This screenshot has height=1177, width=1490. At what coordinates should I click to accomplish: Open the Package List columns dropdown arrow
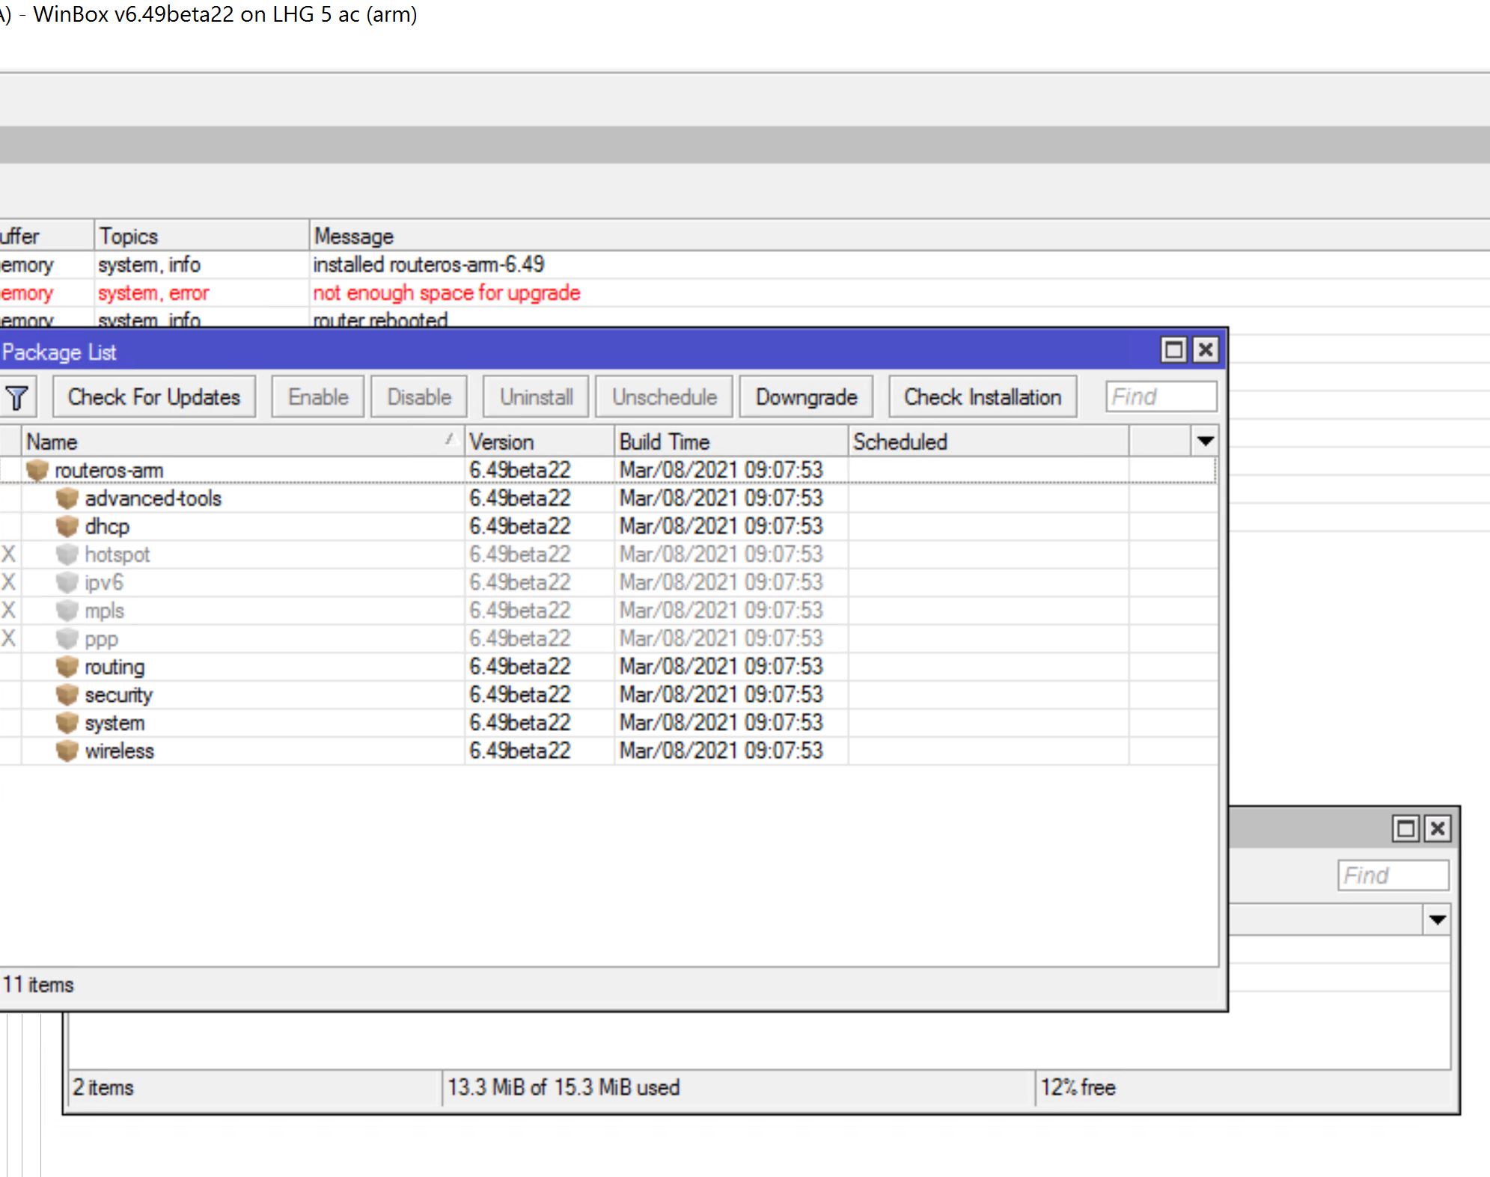(x=1205, y=441)
